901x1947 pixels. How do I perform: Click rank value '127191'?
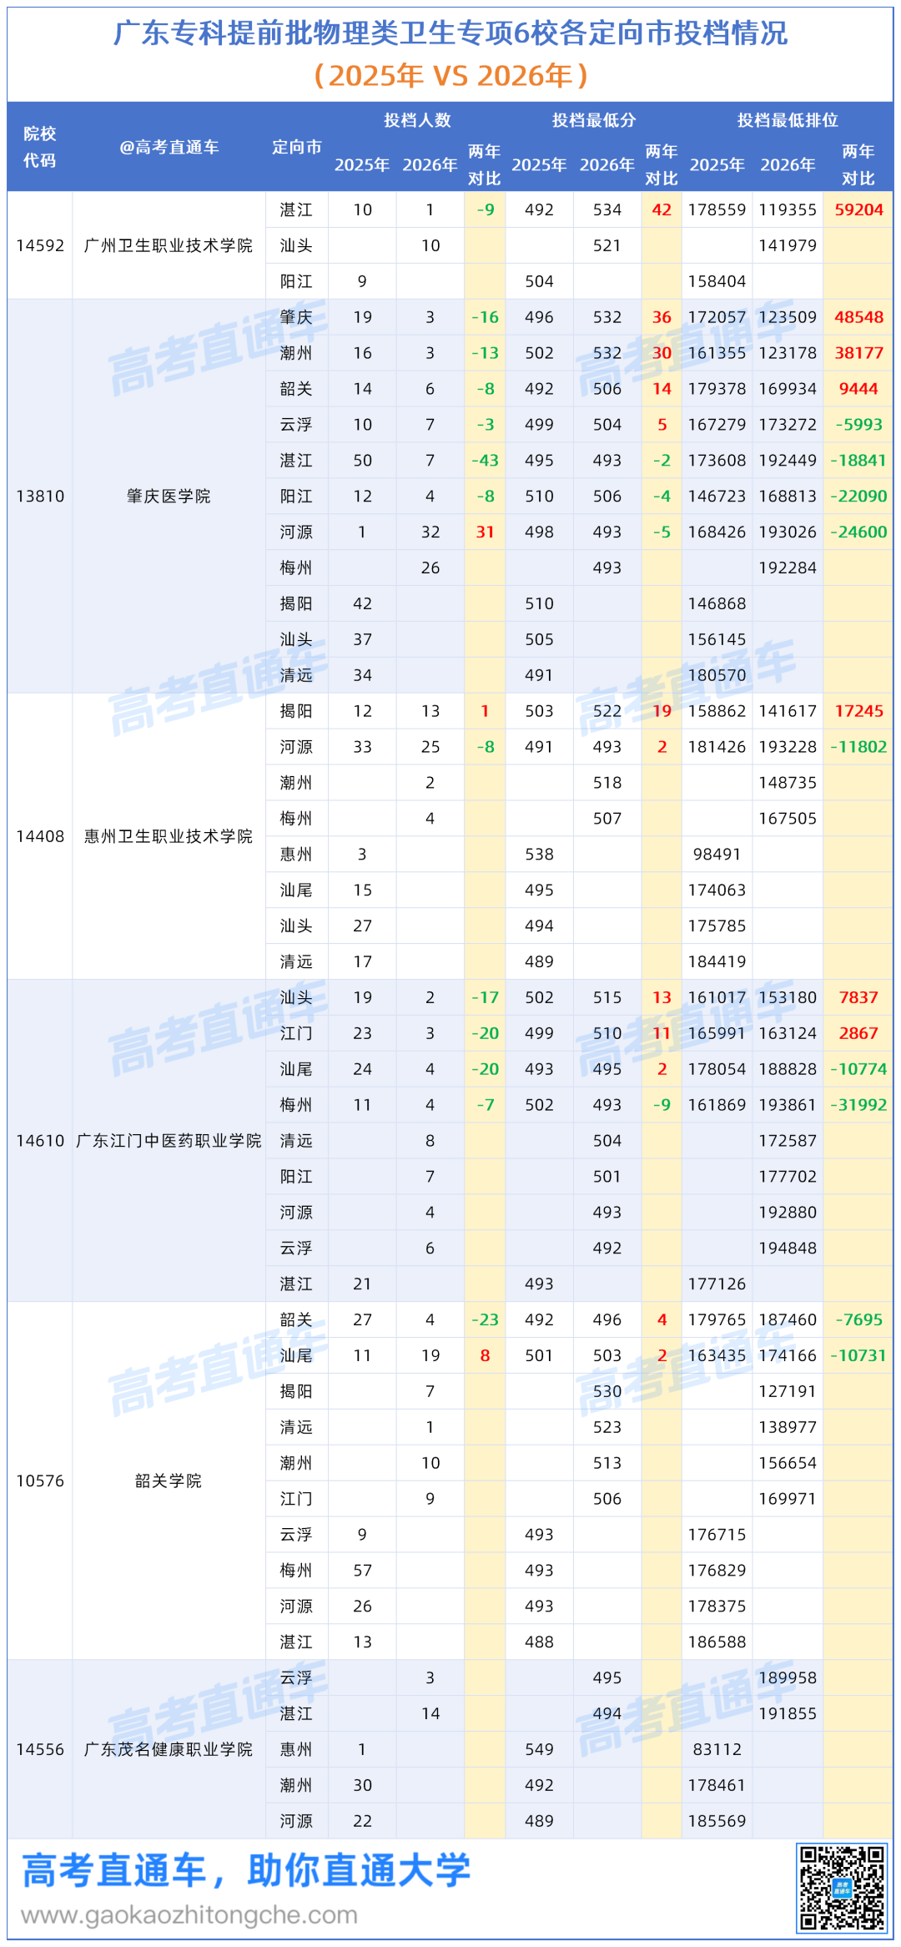point(788,1391)
